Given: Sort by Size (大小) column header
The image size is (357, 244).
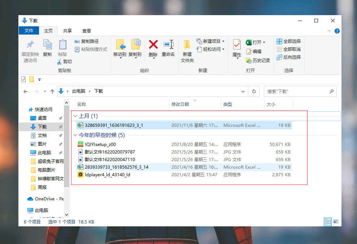Looking at the screenshot, I should pyautogui.click(x=271, y=105).
